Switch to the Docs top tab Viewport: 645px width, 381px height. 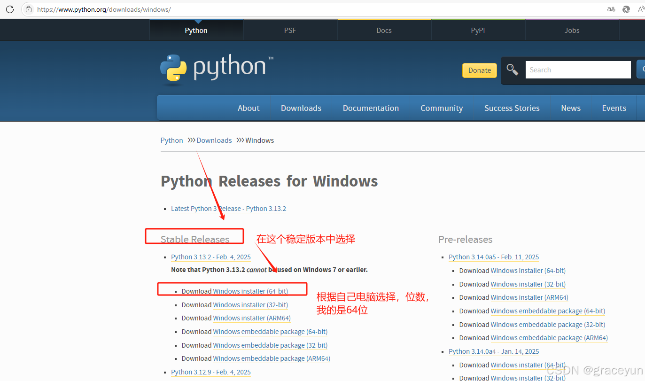384,30
